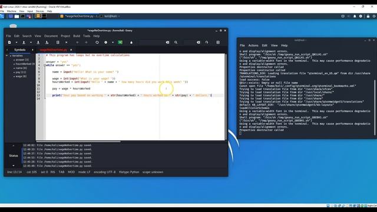377x212 pixels.
Task: Click the terminal window vertical scrollbar
Action: 375,107
